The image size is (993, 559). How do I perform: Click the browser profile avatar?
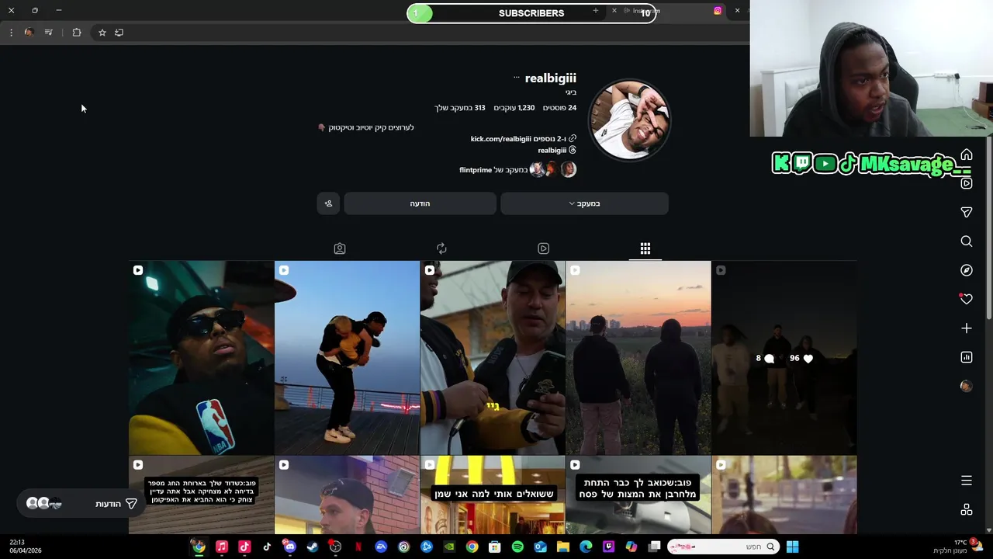29,33
